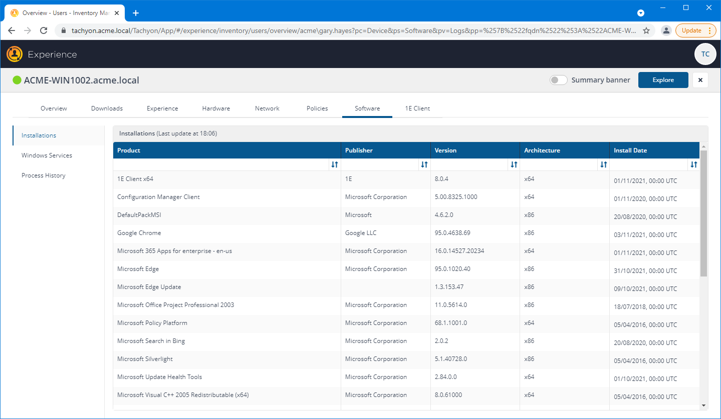
Task: Open the Chrome tab search dropdown
Action: (640, 12)
